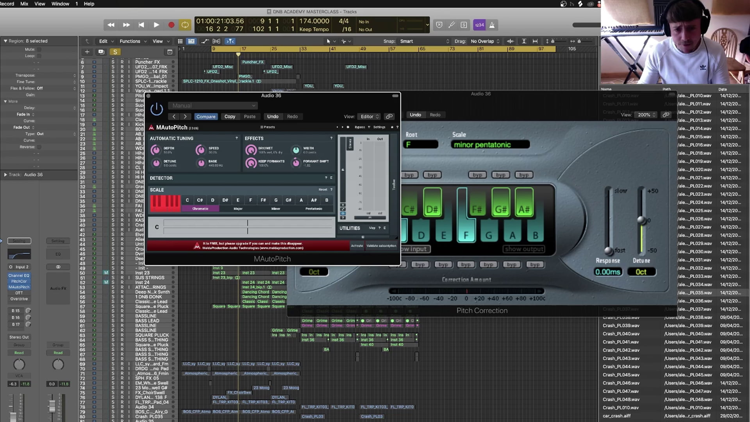
Task: Open MAutoPitch Settings
Action: pos(379,127)
